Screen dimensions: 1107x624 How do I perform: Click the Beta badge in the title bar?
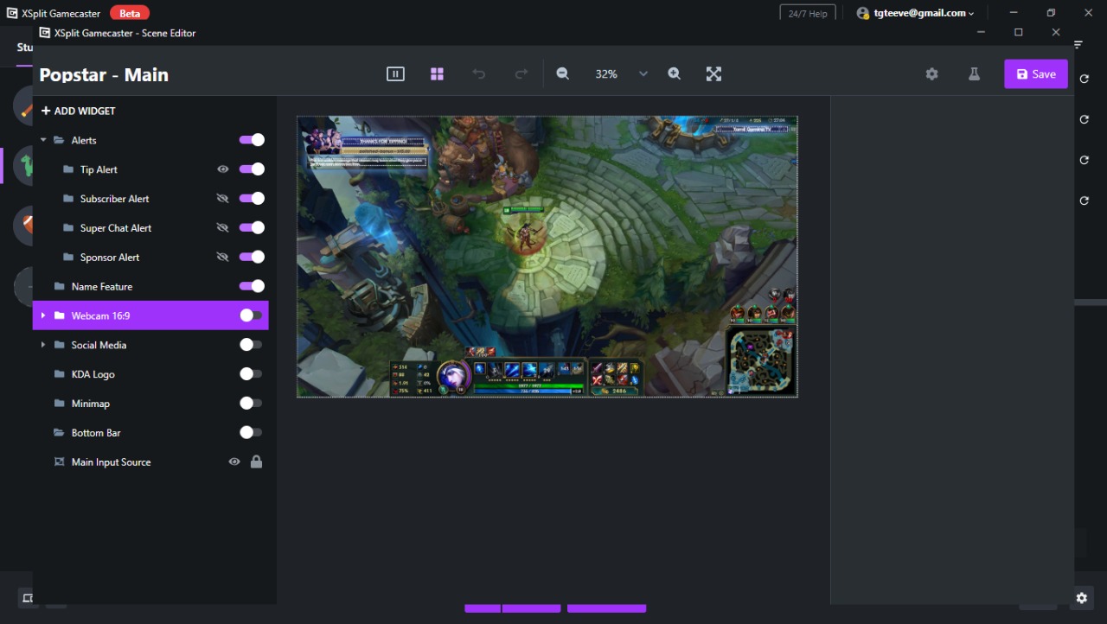click(130, 13)
